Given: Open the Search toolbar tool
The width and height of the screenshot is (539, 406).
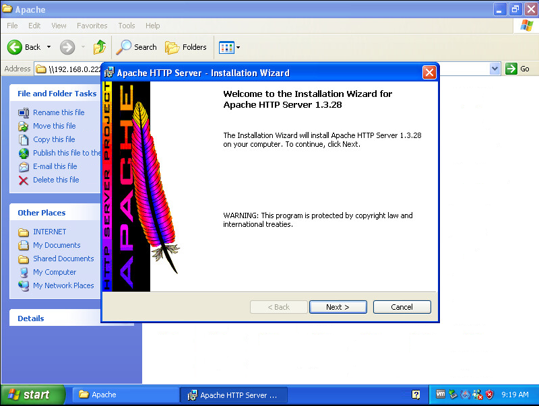Looking at the screenshot, I should (x=137, y=47).
